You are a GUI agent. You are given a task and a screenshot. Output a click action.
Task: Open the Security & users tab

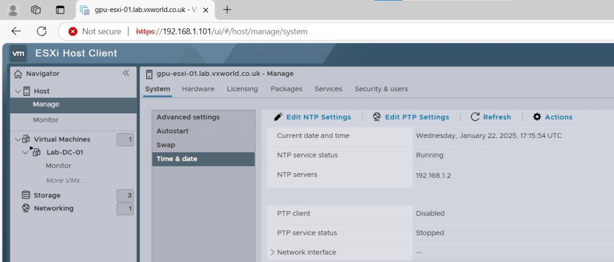click(x=381, y=89)
